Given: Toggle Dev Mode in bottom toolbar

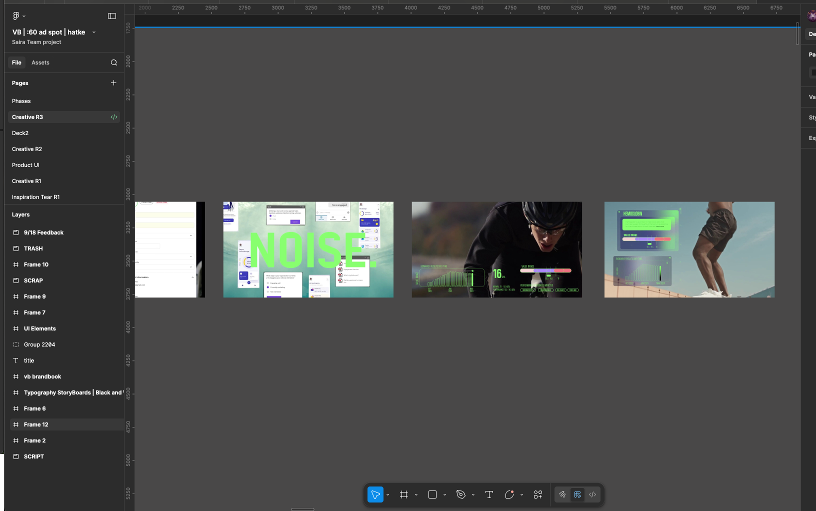Looking at the screenshot, I should tap(592, 494).
